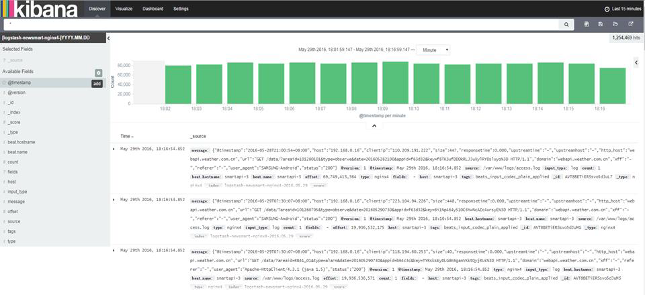Collapse the histogram chart with up chevron
Image resolution: width=645 pixels, height=295 pixels.
(374, 125)
